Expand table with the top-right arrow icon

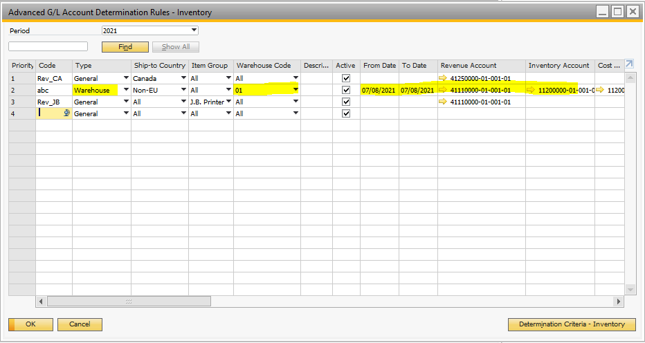629,64
